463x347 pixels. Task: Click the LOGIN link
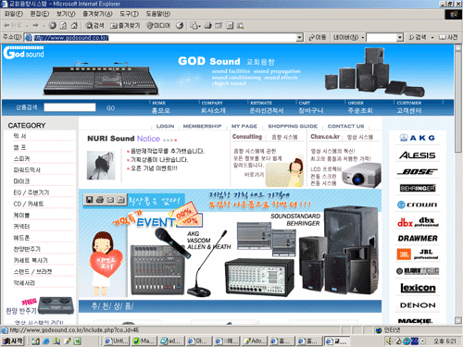pyautogui.click(x=165, y=126)
